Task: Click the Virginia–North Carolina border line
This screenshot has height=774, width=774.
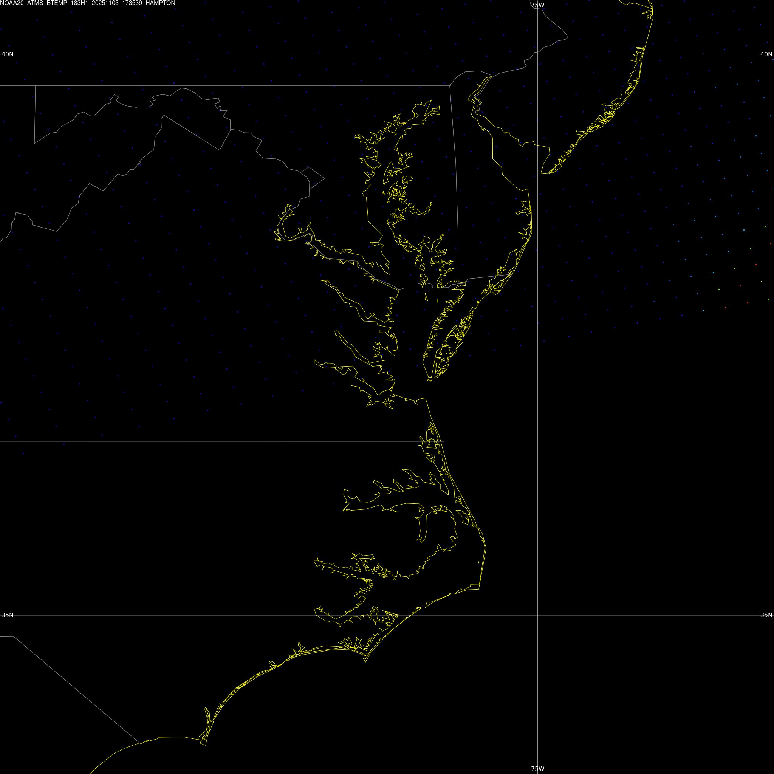Action: point(200,441)
